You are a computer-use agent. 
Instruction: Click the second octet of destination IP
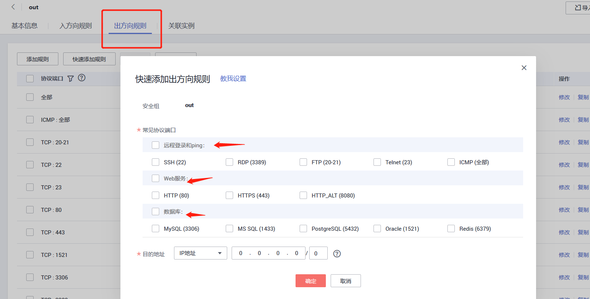[259, 253]
